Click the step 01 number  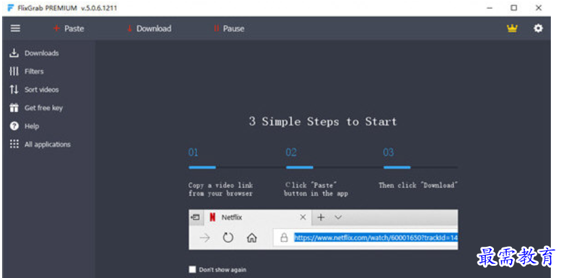click(193, 153)
